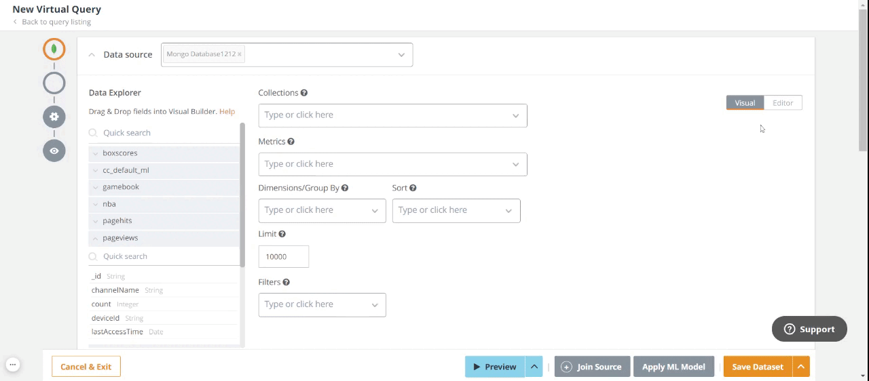Click the gear settings step icon
Viewport: 869px width, 381px height.
pos(54,117)
